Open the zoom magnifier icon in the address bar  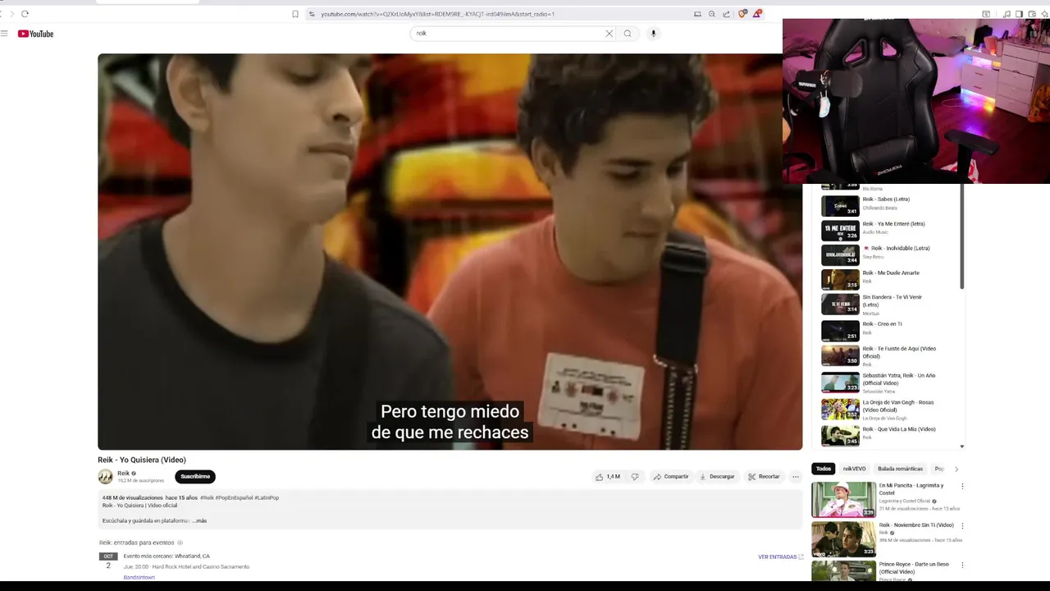pyautogui.click(x=712, y=14)
